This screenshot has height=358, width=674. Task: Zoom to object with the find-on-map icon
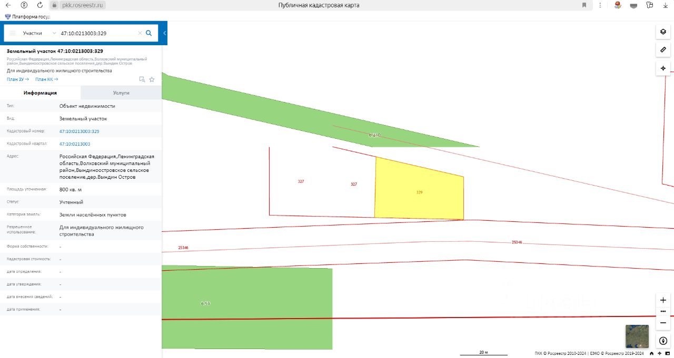click(x=142, y=79)
